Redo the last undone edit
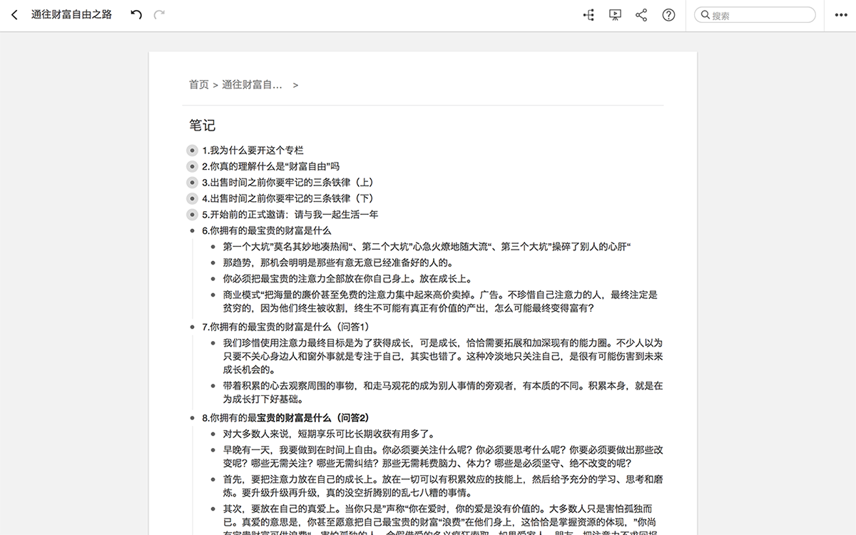The height and width of the screenshot is (535, 856). (x=159, y=15)
